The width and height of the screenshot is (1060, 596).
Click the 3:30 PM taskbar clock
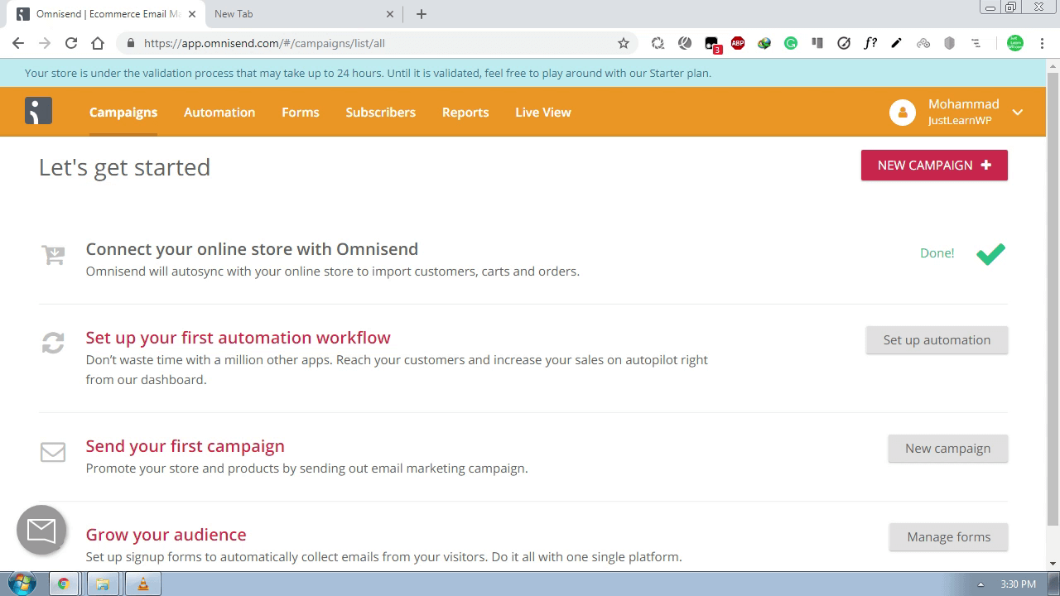(1018, 584)
